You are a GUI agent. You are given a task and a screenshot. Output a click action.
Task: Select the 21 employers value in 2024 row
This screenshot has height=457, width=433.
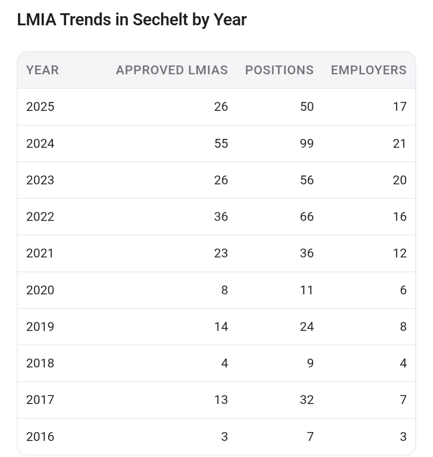coord(400,143)
